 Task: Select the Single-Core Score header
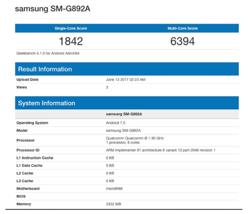tap(71, 28)
